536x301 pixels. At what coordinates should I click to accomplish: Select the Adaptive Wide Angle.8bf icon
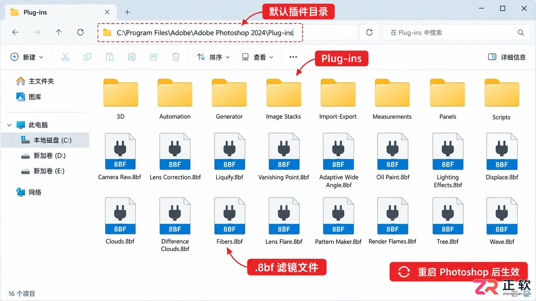click(338, 152)
